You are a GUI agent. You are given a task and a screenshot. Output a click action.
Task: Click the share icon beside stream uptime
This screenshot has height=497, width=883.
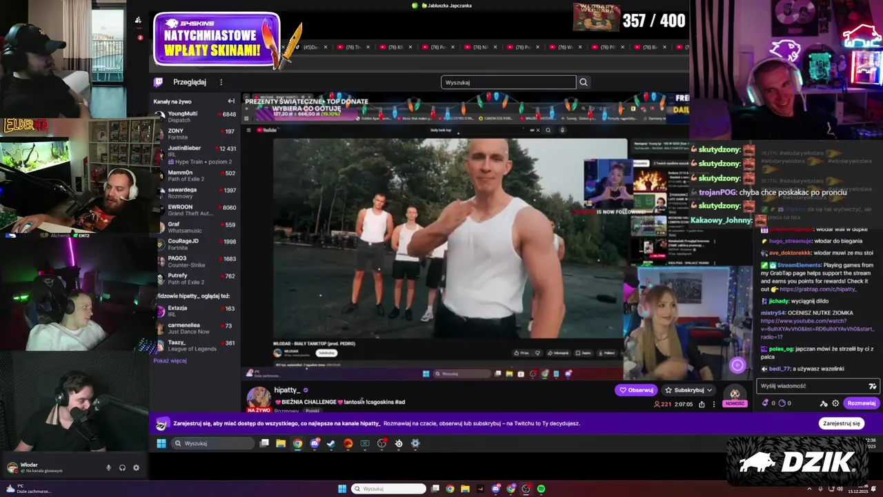(702, 405)
